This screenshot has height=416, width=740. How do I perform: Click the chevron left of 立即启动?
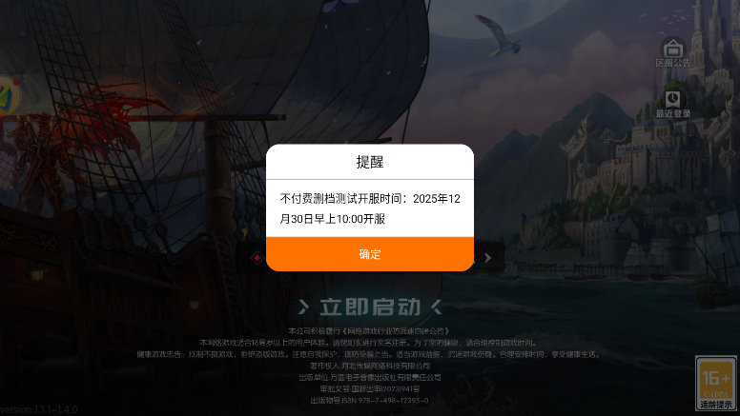(304, 307)
